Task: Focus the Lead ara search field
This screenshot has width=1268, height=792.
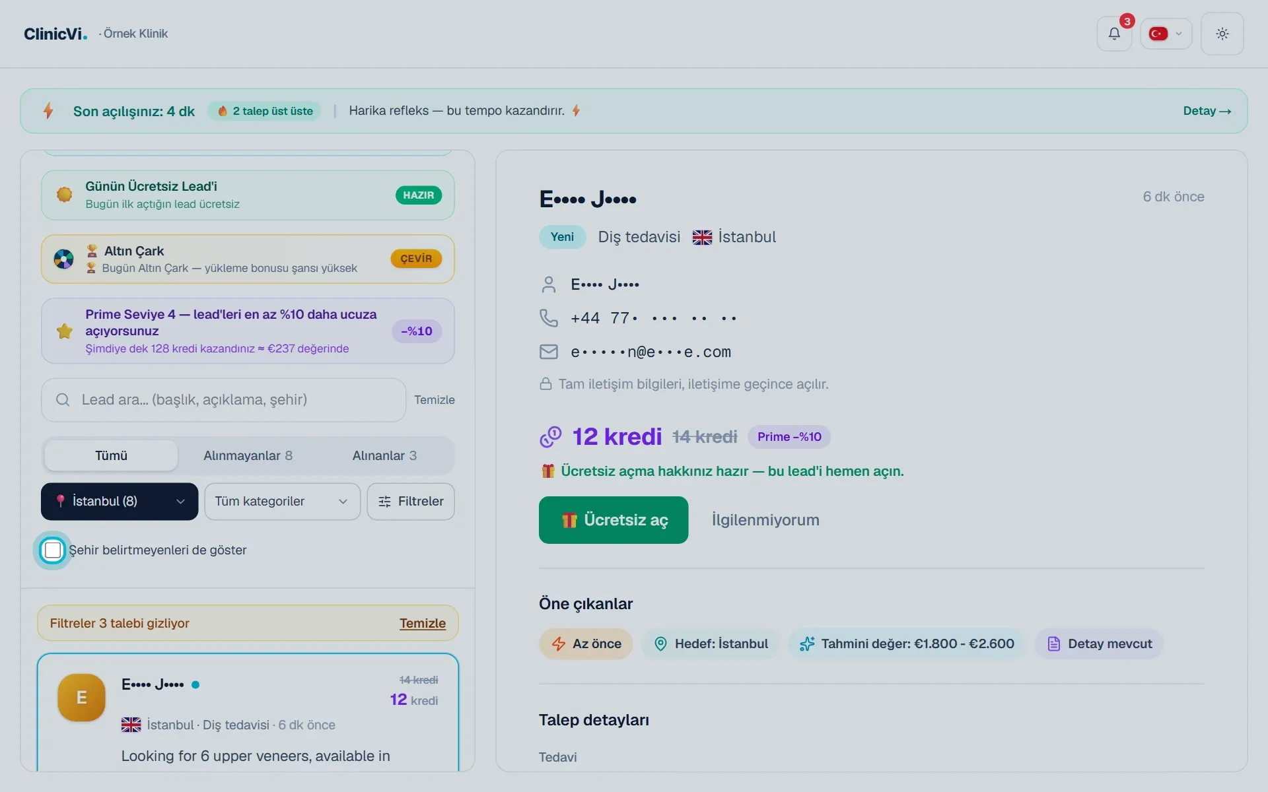Action: (223, 400)
